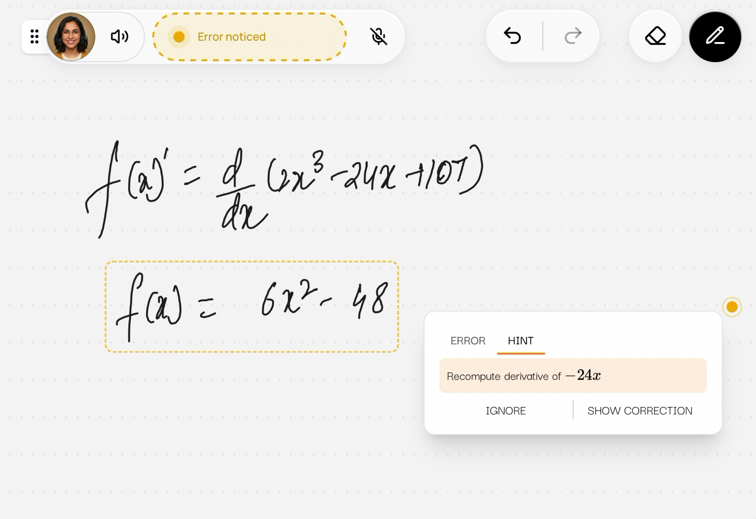Image resolution: width=756 pixels, height=519 pixels.
Task: Toggle the tutor speaker volume icon
Action: [x=120, y=36]
